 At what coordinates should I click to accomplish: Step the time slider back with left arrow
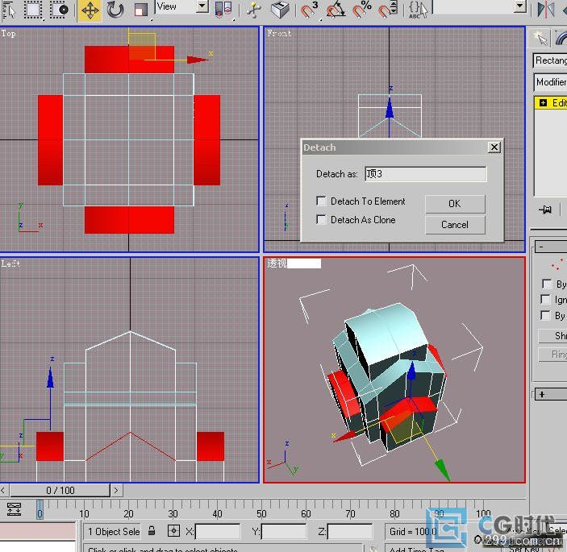click(3, 490)
